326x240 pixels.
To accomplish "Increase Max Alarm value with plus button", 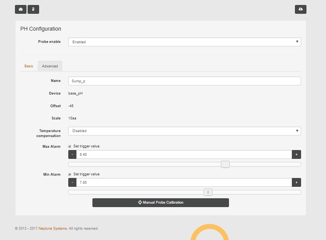I will coord(296,155).
